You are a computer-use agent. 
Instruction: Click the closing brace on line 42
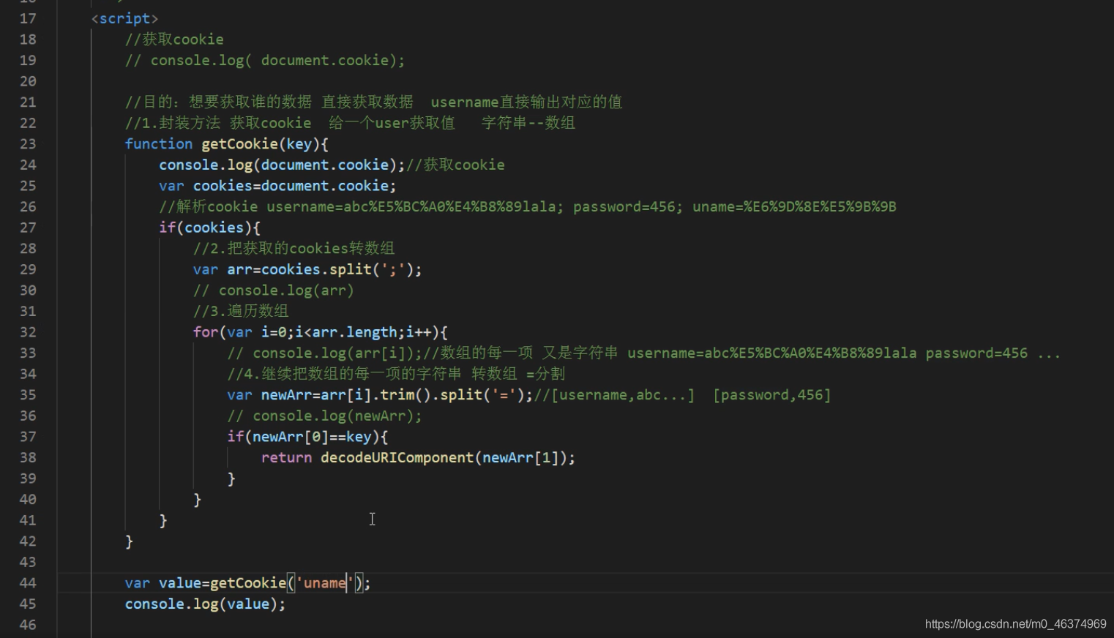click(129, 541)
